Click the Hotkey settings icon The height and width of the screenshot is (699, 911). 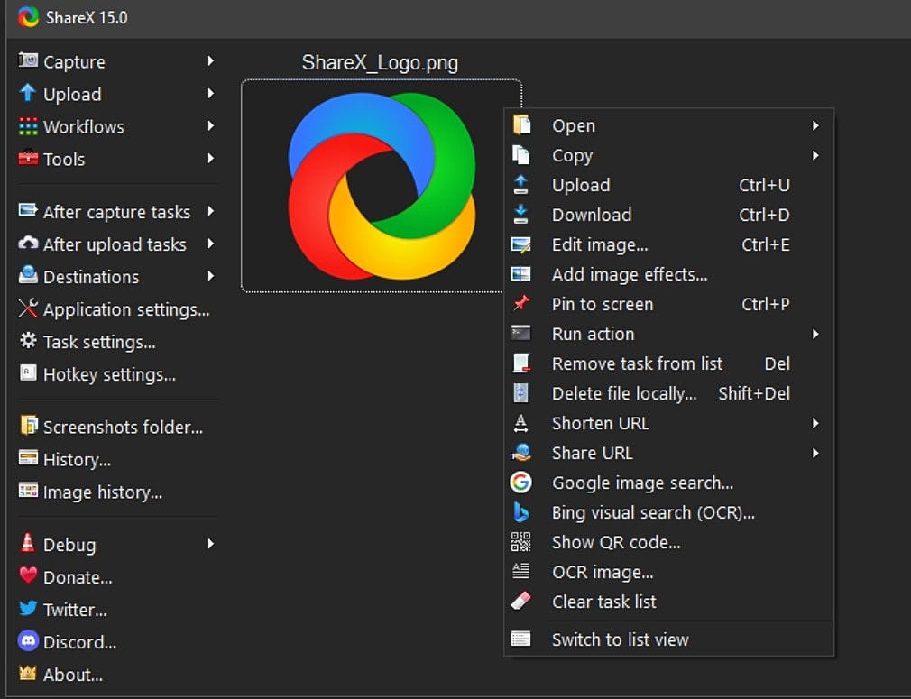pyautogui.click(x=28, y=373)
